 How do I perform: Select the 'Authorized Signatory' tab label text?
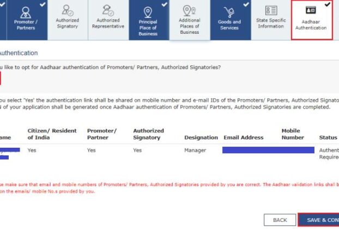click(x=67, y=23)
